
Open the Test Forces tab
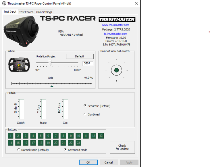pyautogui.click(x=26, y=12)
